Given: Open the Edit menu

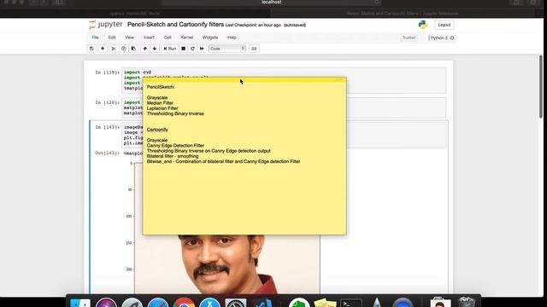Looking at the screenshot, I should coord(112,38).
